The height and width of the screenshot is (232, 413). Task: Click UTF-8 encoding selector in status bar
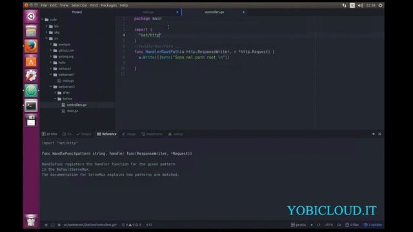pos(328,225)
